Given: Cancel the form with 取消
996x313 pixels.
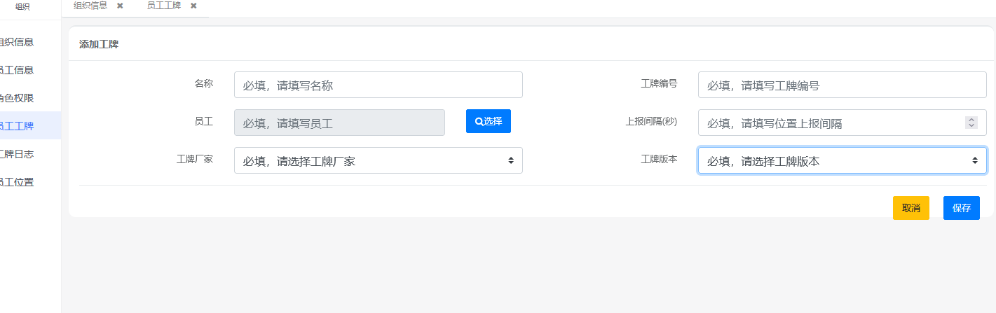Looking at the screenshot, I should [910, 208].
